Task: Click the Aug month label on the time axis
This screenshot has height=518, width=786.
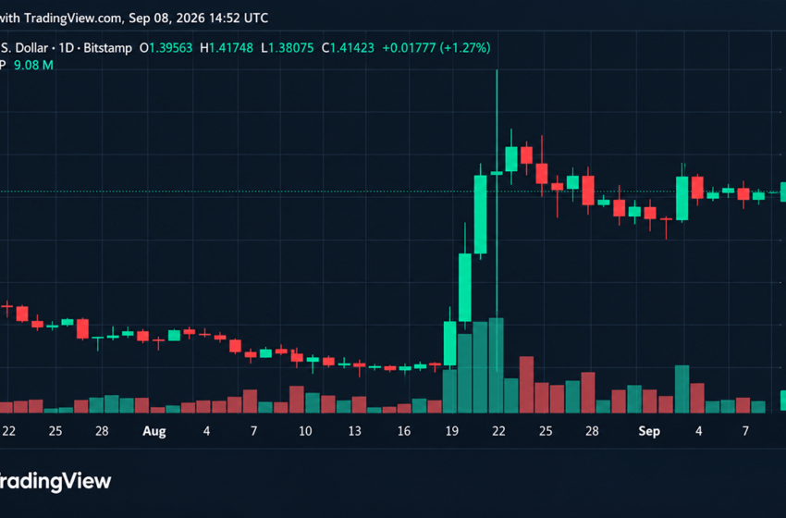Action: 154,431
